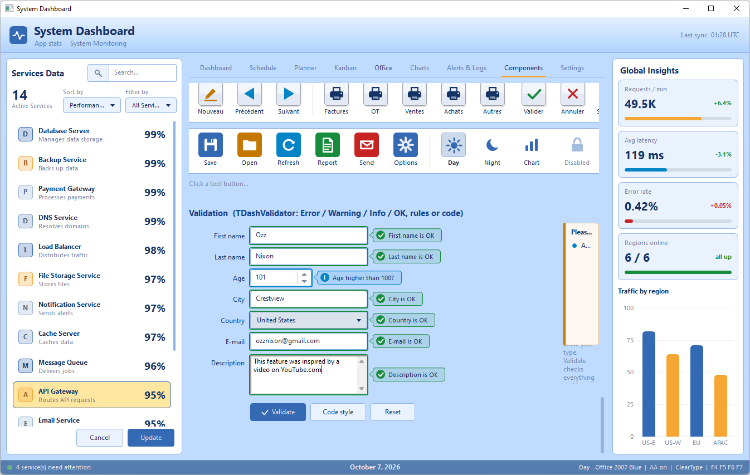Open the Settings tab

coord(572,68)
